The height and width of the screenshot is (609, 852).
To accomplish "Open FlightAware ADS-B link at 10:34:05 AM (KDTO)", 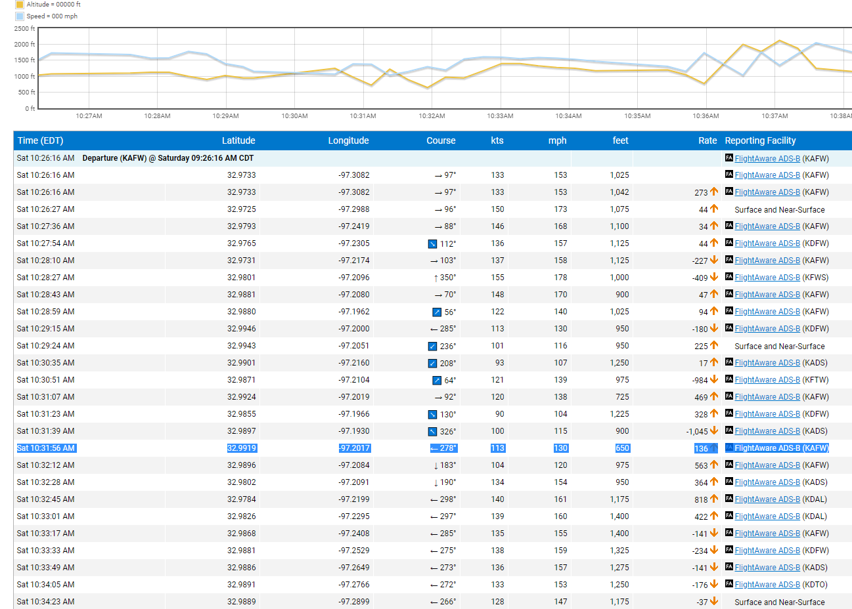I will [x=767, y=585].
